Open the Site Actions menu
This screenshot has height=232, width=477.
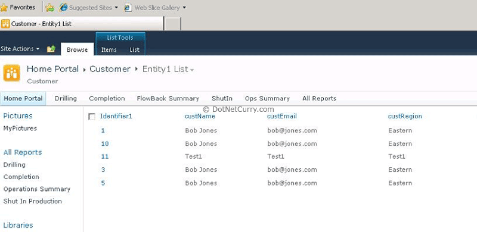(x=20, y=49)
